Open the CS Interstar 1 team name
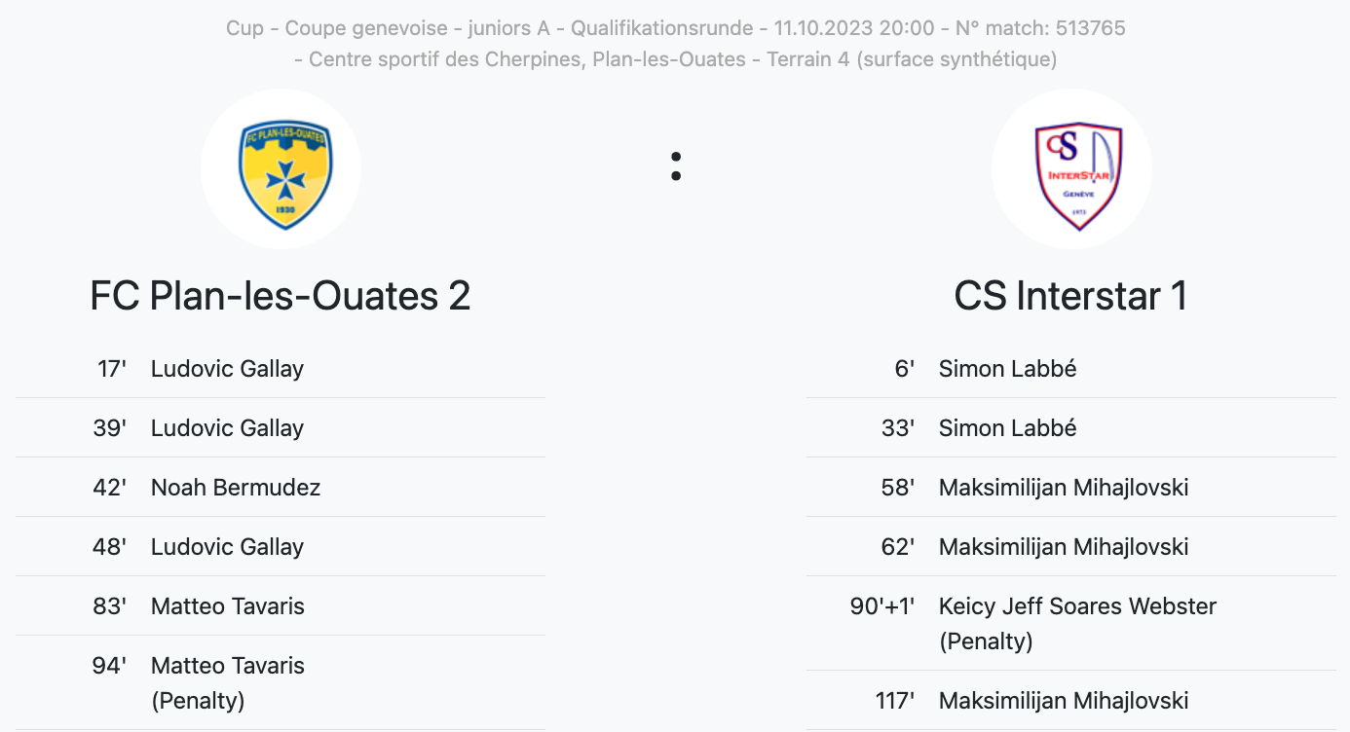Image resolution: width=1350 pixels, height=732 pixels. (x=1070, y=296)
